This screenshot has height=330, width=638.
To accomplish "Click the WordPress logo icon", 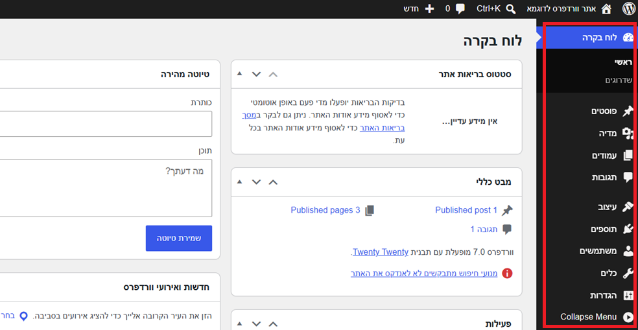I will coord(628,8).
